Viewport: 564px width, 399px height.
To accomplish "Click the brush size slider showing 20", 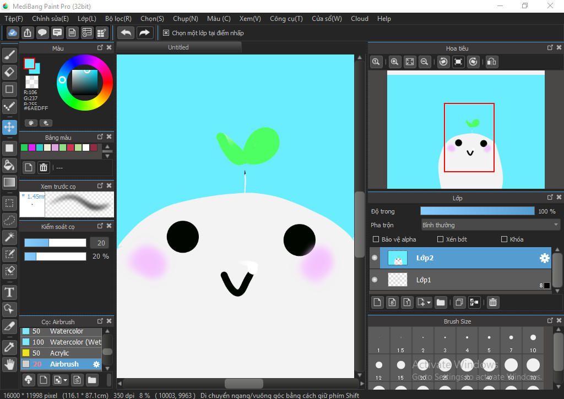I will coord(56,243).
